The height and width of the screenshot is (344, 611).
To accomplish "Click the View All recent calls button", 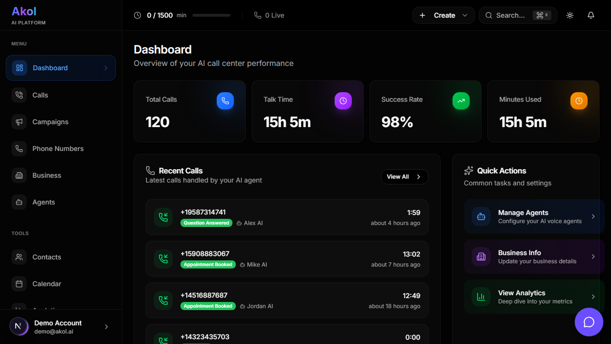I will point(404,177).
